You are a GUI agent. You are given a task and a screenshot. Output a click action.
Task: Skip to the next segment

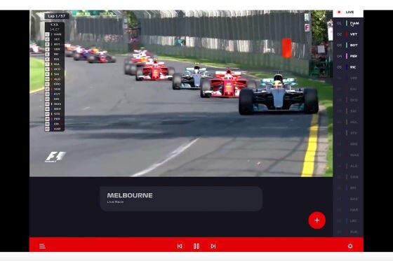213,246
